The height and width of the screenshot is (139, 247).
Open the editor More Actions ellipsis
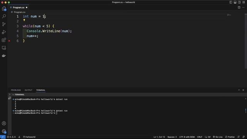tap(243, 7)
